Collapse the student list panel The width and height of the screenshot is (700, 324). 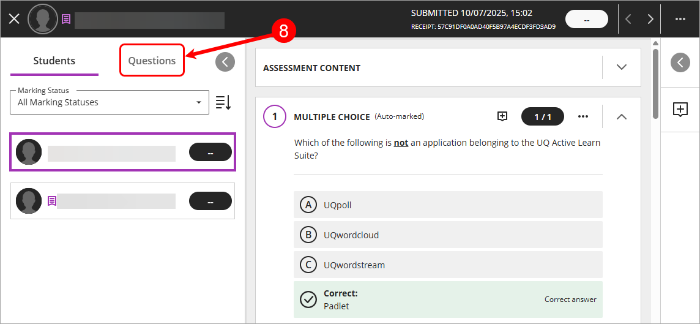225,62
